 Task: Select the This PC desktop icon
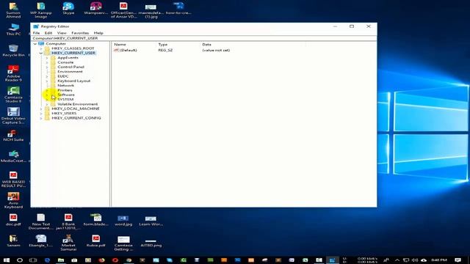pyautogui.click(x=13, y=29)
